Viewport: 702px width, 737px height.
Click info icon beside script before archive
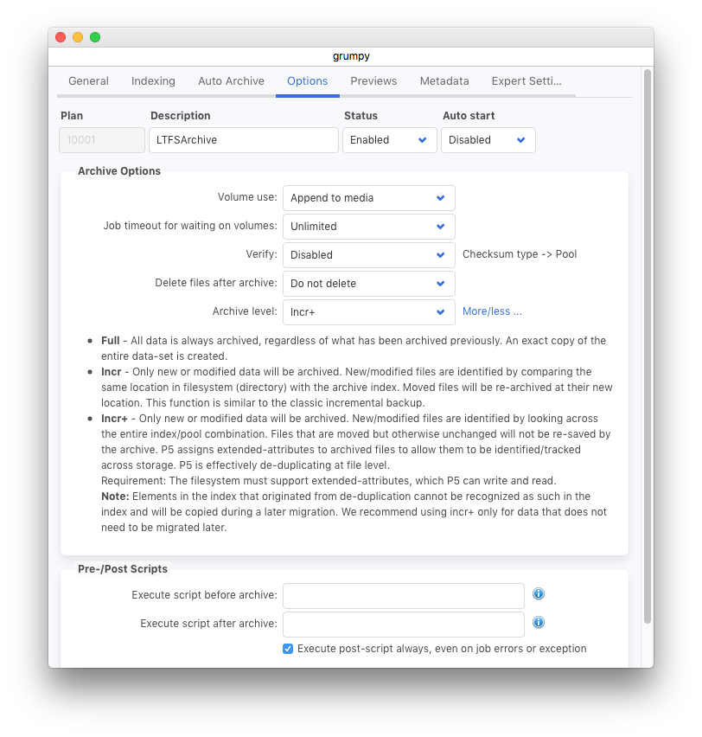538,594
